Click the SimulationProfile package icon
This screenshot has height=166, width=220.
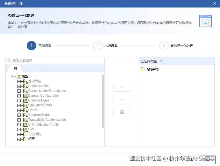[25, 105]
